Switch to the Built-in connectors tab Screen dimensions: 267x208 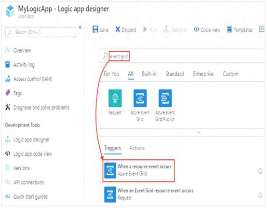149,74
